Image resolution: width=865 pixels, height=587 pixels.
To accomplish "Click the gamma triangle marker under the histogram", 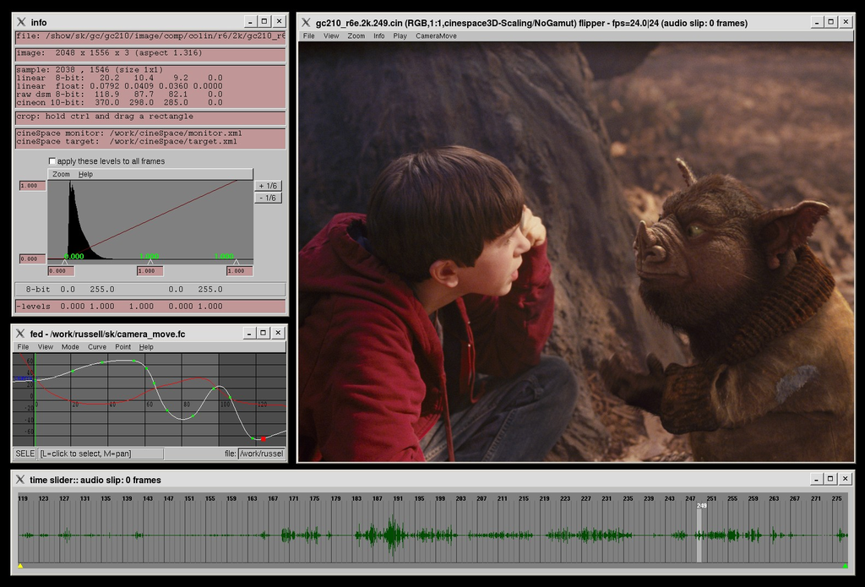I will (x=150, y=262).
